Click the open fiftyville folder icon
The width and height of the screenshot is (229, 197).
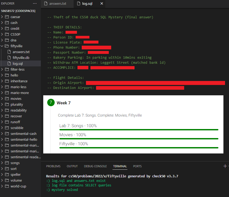[7, 46]
